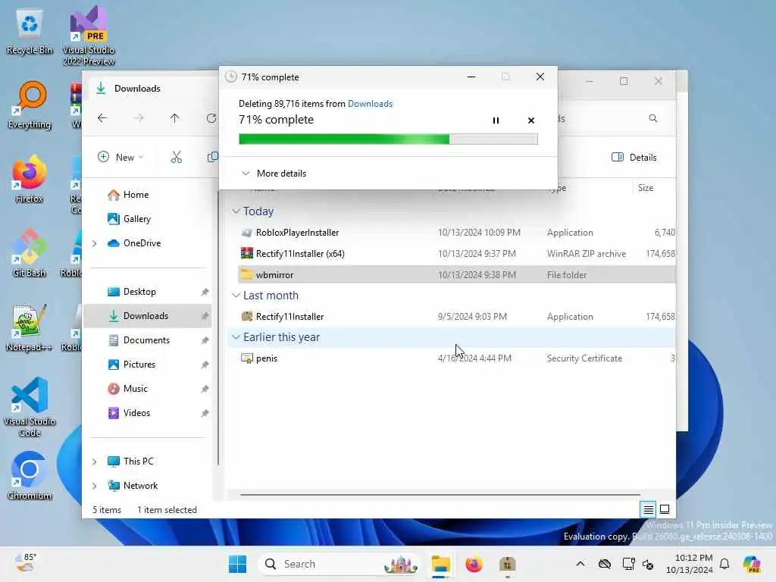Launch Chromium from desktop

[x=30, y=477]
